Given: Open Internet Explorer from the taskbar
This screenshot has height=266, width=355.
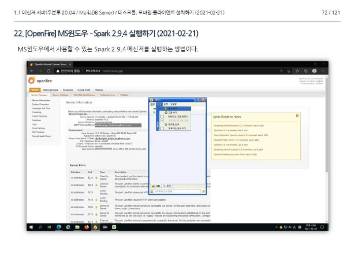Looking at the screenshot, I should coord(68,227).
